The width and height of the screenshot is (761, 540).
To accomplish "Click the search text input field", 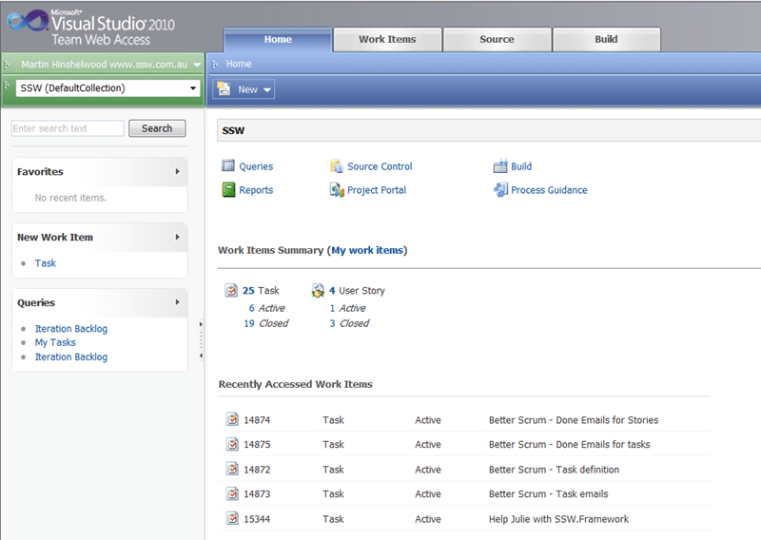I will click(x=68, y=128).
